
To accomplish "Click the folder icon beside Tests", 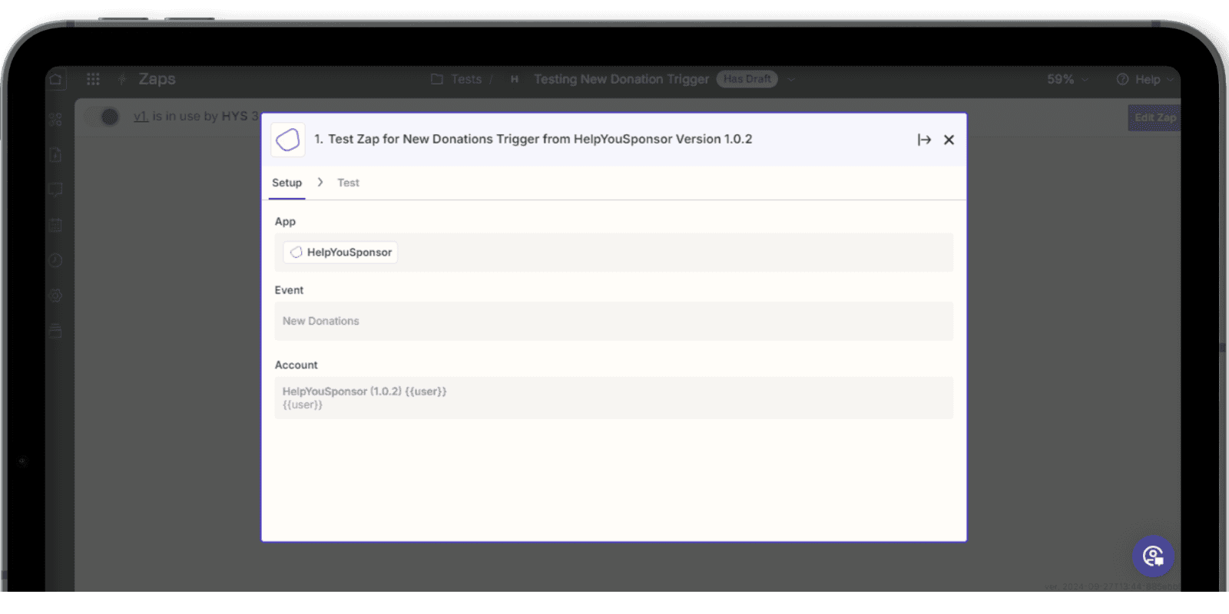I will click(x=437, y=79).
